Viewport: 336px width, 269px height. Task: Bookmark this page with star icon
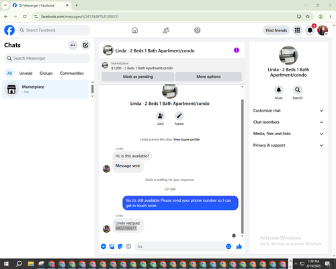tap(308, 17)
